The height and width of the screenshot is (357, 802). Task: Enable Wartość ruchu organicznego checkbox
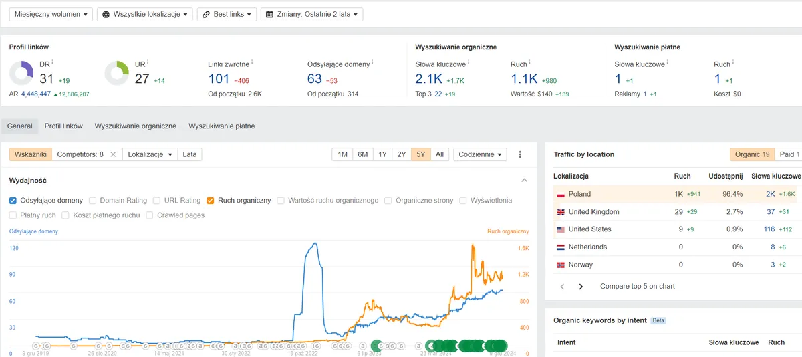281,200
